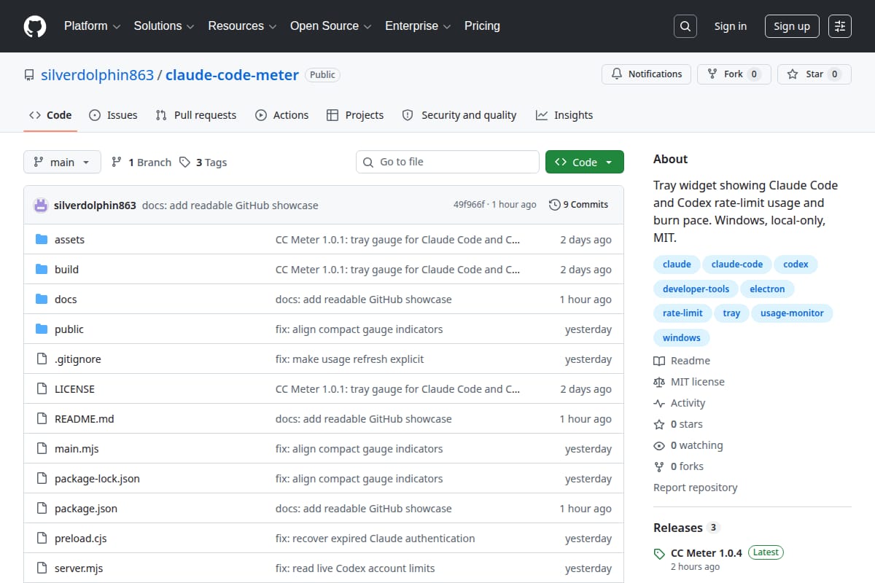Click the Sign up button
The height and width of the screenshot is (583, 875).
792,26
